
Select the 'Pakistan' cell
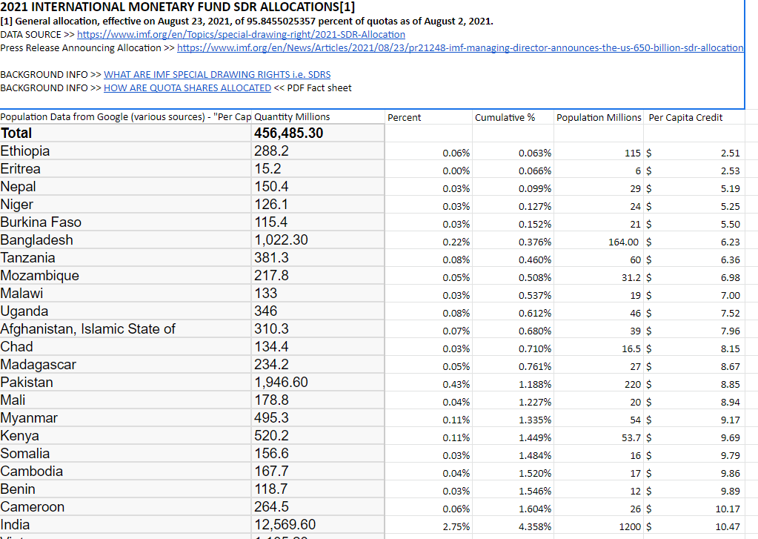click(x=126, y=383)
